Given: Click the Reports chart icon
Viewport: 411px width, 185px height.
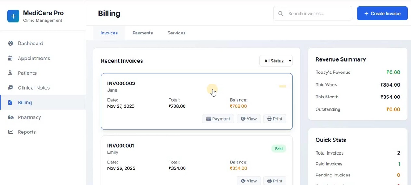Looking at the screenshot, I should 10,132.
